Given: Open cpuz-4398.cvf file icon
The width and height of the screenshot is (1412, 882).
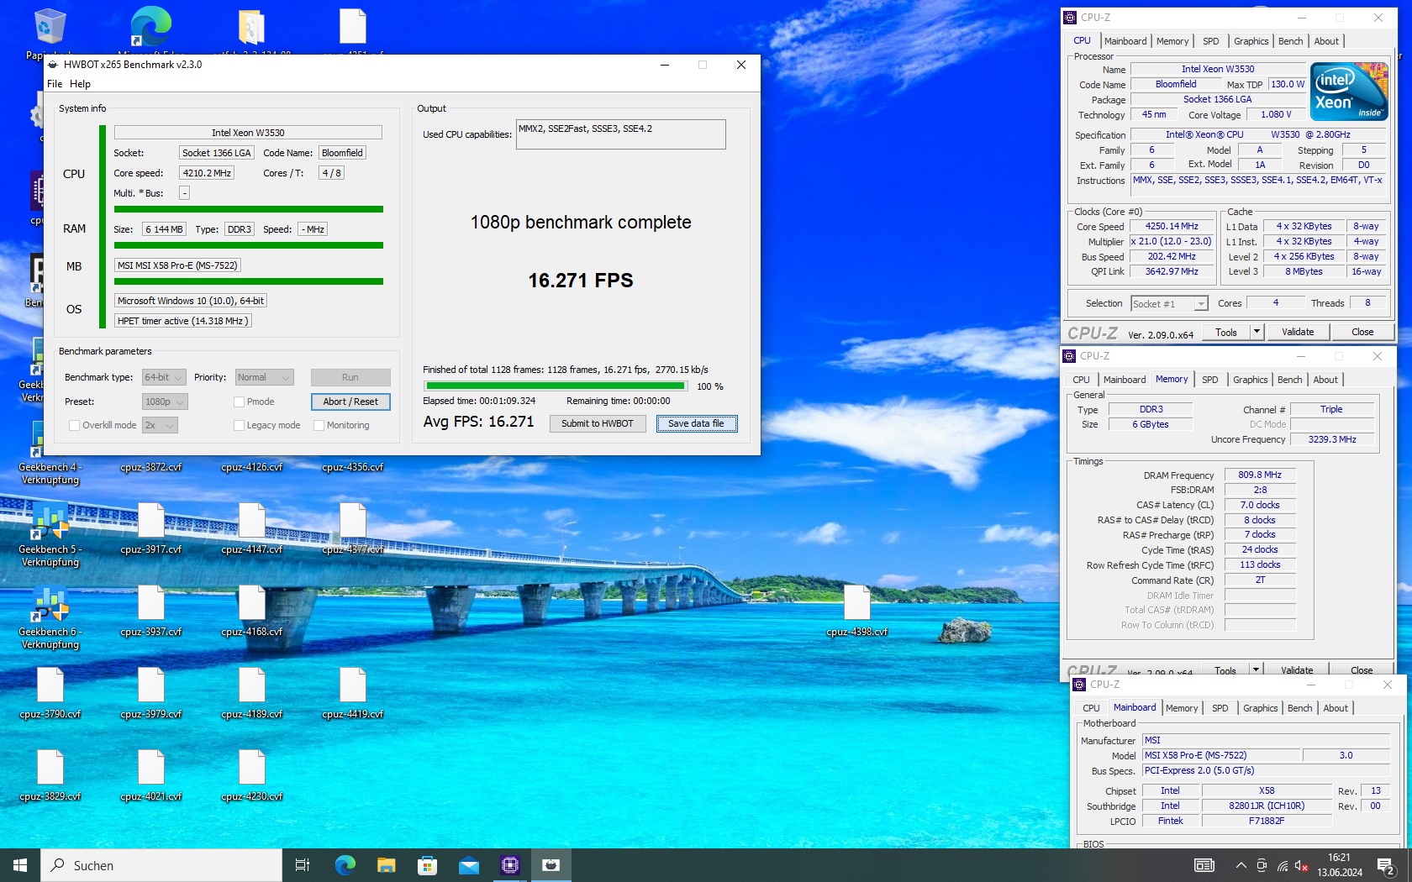Looking at the screenshot, I should click(x=857, y=612).
